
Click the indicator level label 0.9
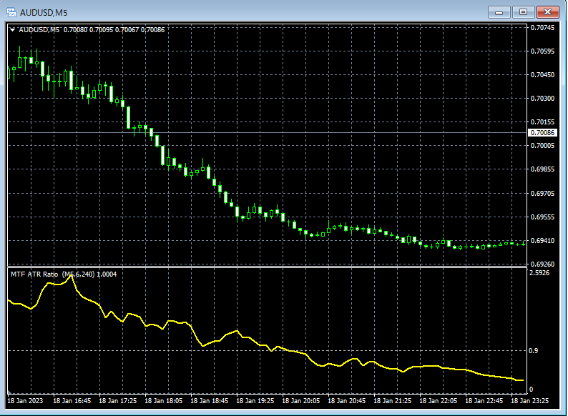tap(534, 351)
